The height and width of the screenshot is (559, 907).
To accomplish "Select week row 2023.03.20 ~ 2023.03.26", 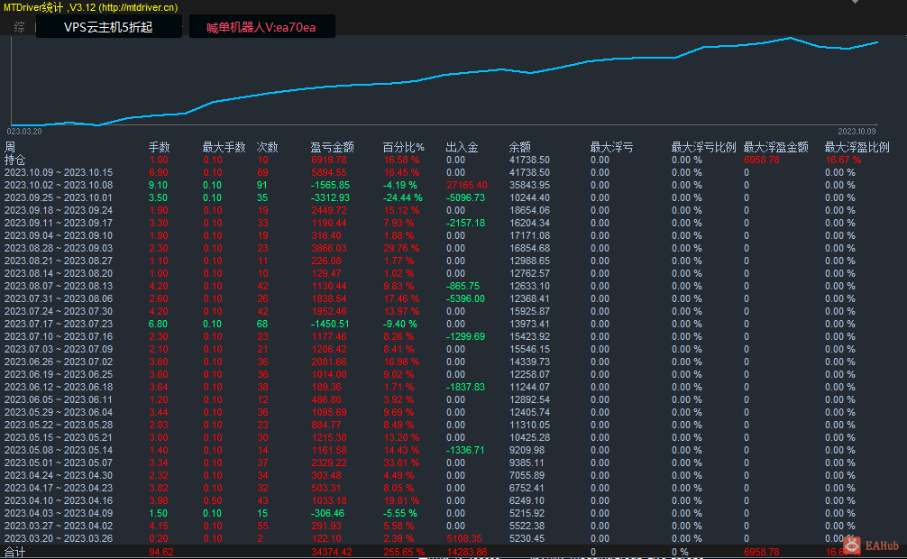I will pos(59,538).
